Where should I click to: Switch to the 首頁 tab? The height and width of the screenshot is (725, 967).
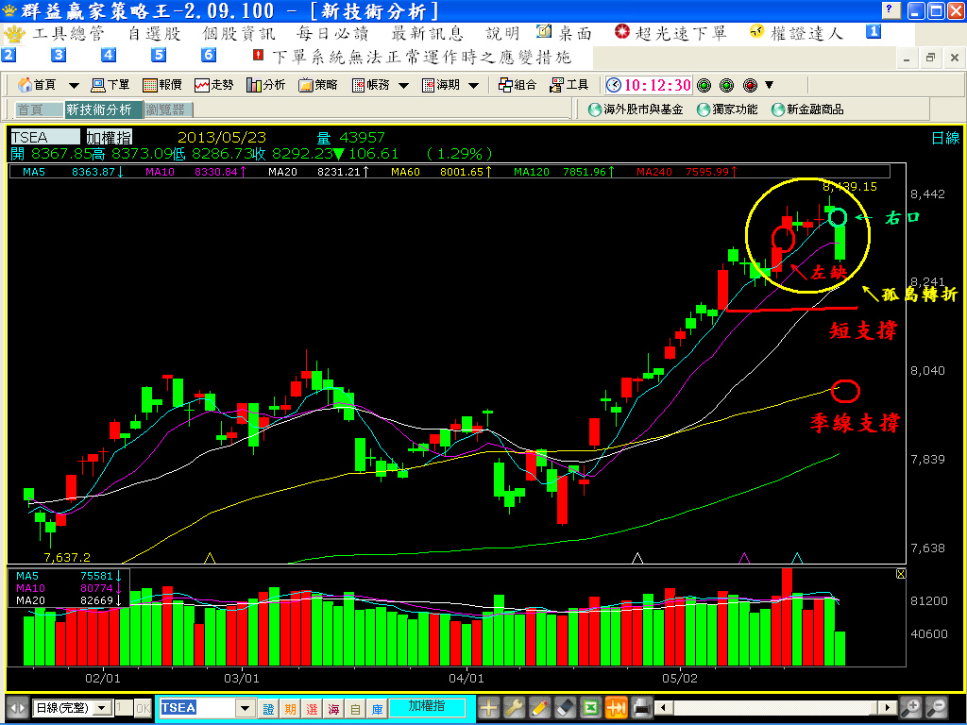click(39, 110)
